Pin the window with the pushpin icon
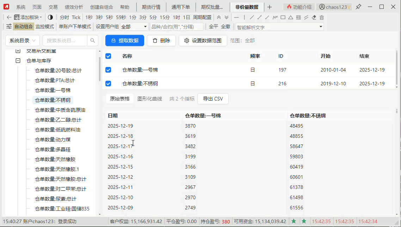Screen dimensions: 401x227 pos(358,7)
